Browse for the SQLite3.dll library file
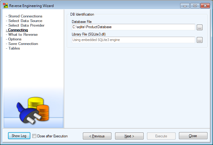Screen dimensions: 213x145 (x=199, y=40)
